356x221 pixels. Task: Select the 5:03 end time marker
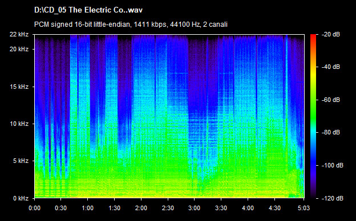point(304,208)
